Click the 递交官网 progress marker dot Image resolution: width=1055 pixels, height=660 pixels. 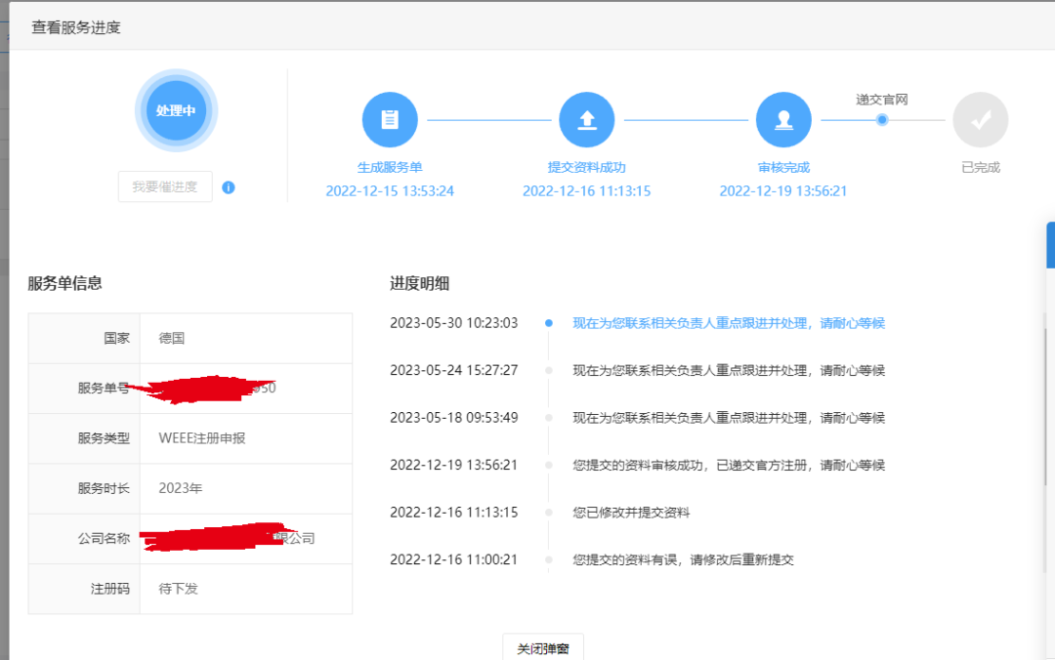[x=882, y=118]
